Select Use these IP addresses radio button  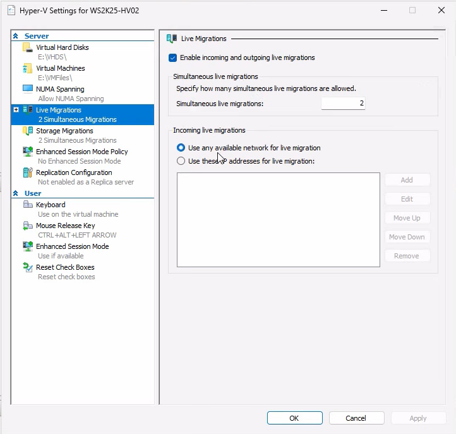click(181, 161)
